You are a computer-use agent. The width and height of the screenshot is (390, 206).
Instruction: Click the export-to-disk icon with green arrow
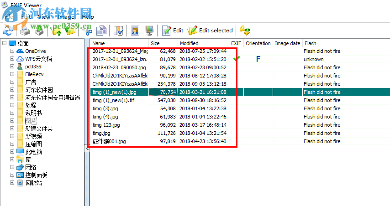click(39, 31)
